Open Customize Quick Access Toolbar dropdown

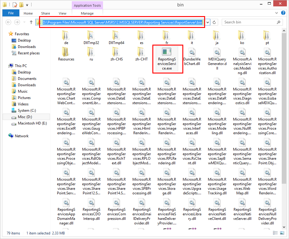(27, 5)
